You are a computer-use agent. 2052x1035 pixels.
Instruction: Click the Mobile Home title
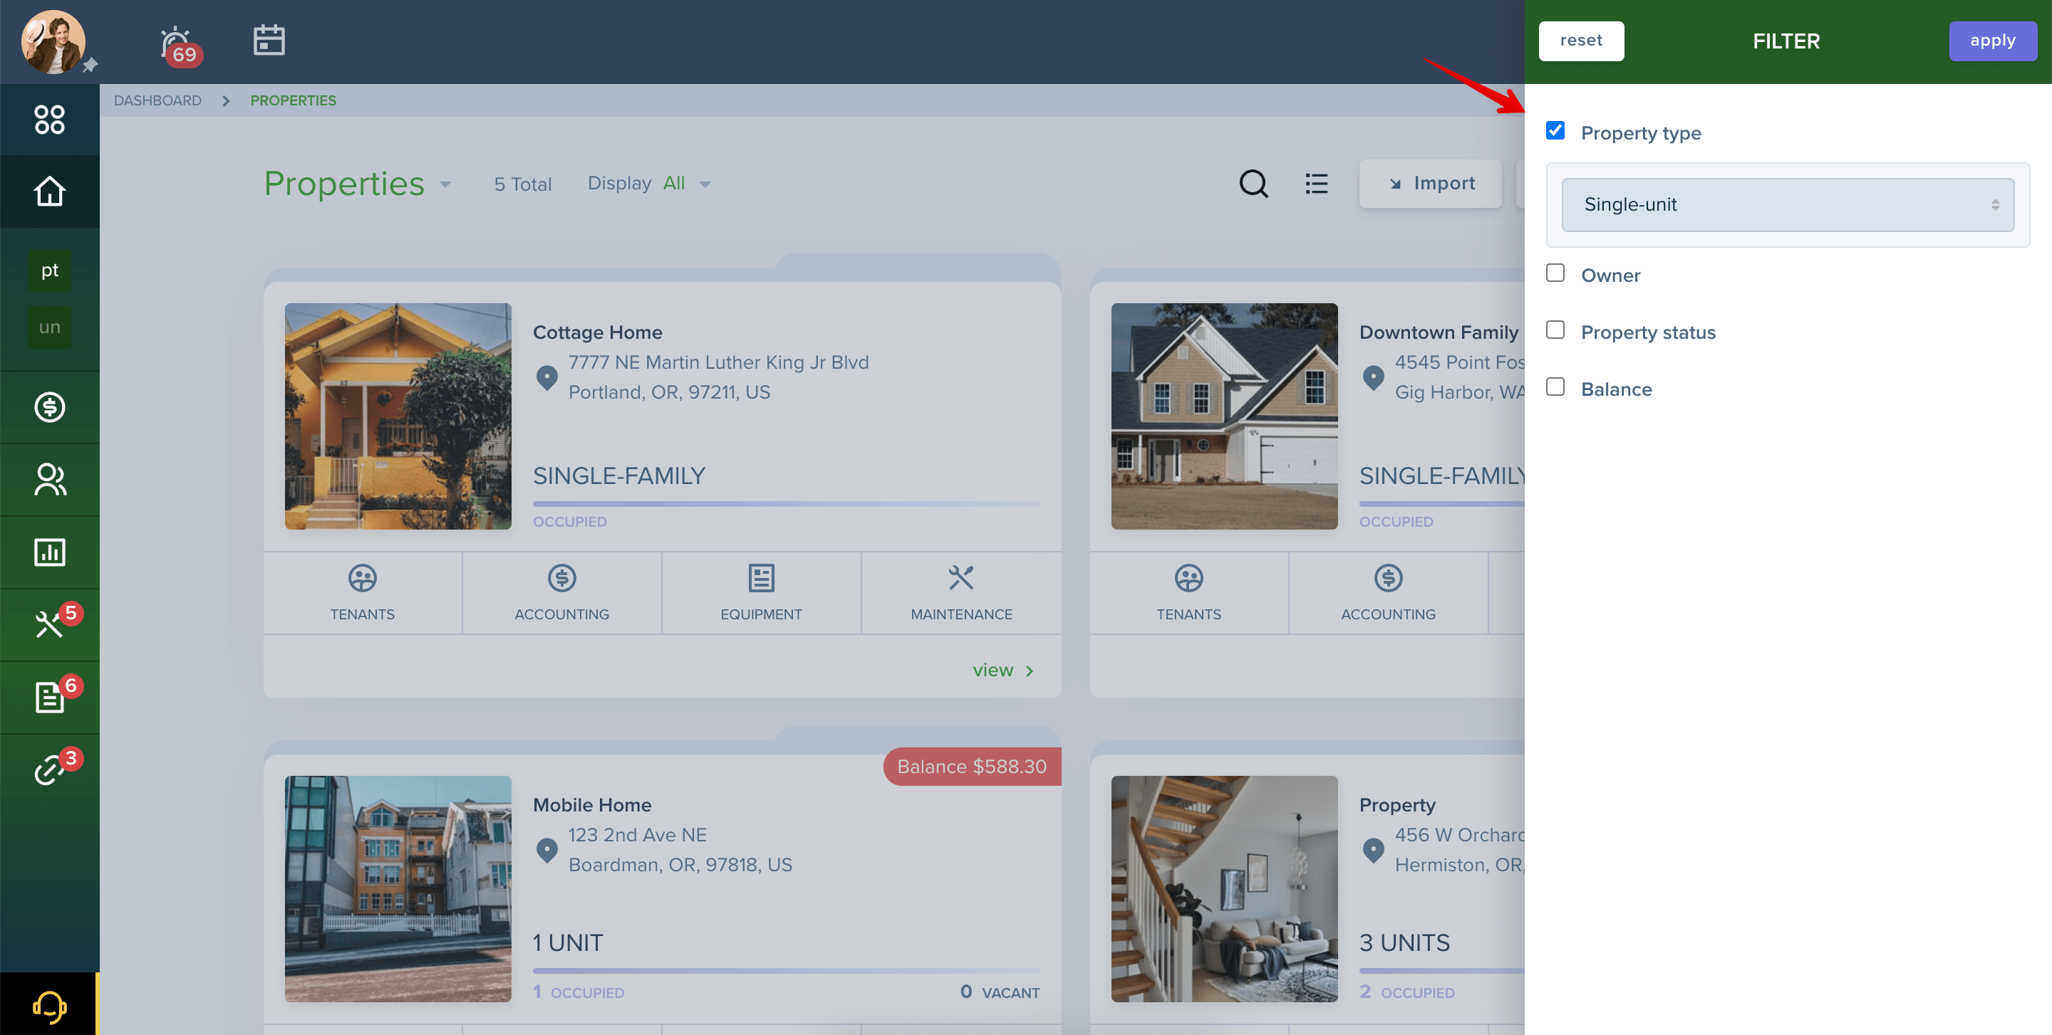coord(592,804)
